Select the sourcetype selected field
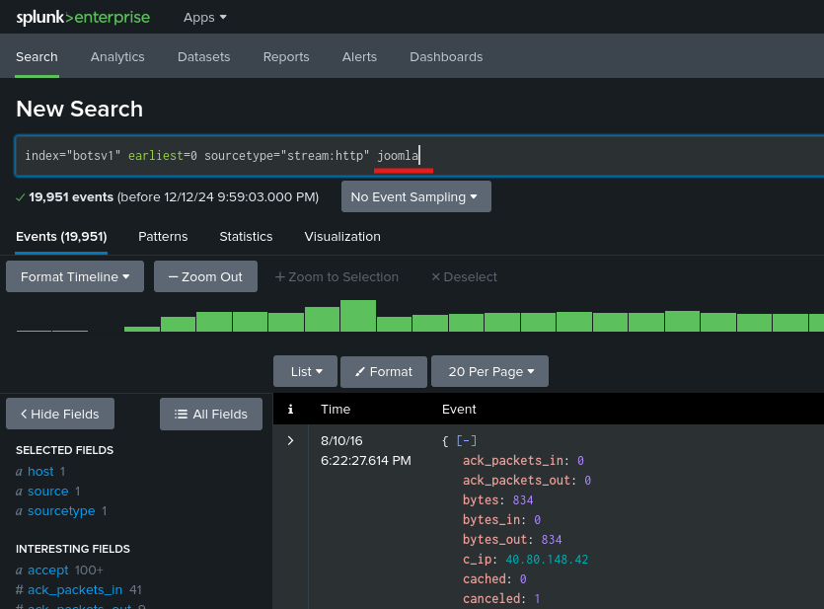This screenshot has height=609, width=824. pyautogui.click(x=61, y=510)
